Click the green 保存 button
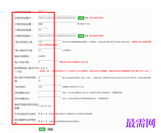Image resolution: width=161 pixels, height=133 pixels. (x=42, y=129)
